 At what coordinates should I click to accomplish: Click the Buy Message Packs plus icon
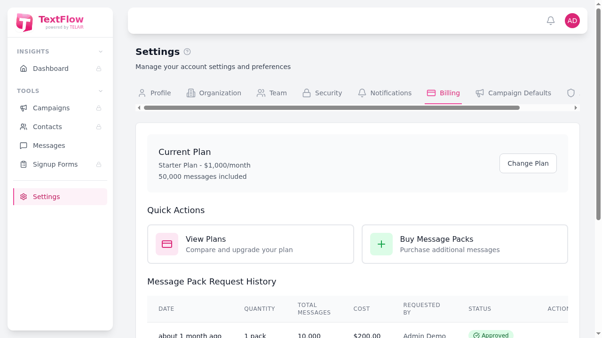click(381, 244)
